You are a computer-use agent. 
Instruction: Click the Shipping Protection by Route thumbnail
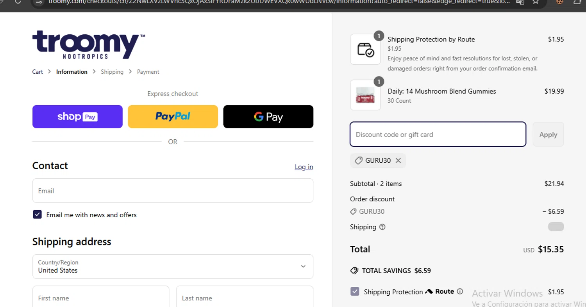365,49
